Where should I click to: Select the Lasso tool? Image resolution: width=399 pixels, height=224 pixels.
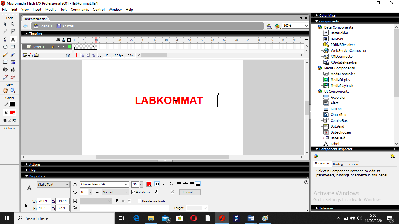coord(13,32)
